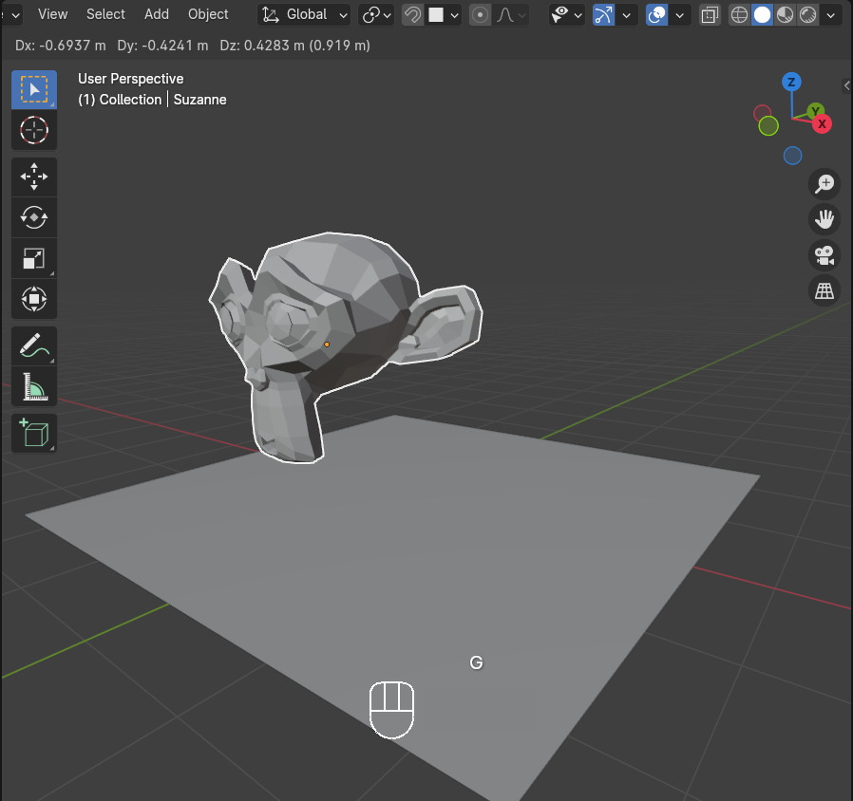Select the Move tool
The image size is (853, 801).
pyautogui.click(x=34, y=177)
